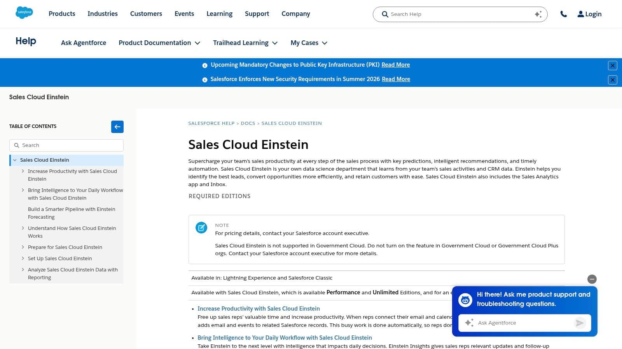Dismiss the Security Requirements announcement banner
This screenshot has width=622, height=349.
click(x=612, y=80)
